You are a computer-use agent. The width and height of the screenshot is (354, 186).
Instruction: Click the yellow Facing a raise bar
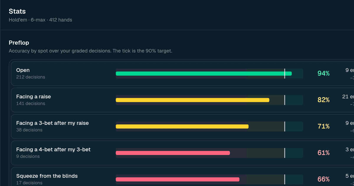(x=192, y=100)
